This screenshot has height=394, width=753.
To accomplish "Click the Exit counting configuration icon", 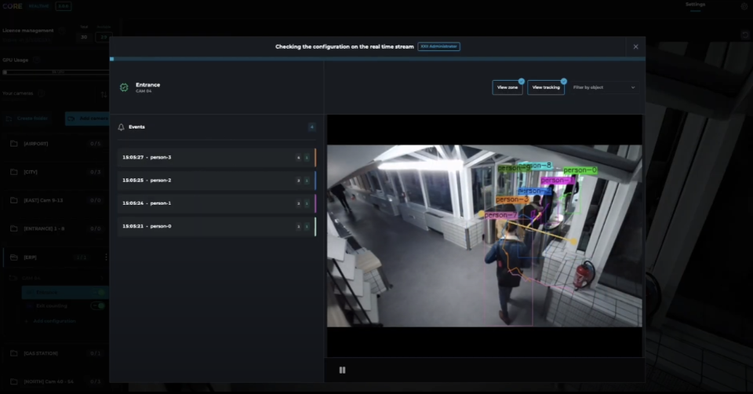I will 29,305.
